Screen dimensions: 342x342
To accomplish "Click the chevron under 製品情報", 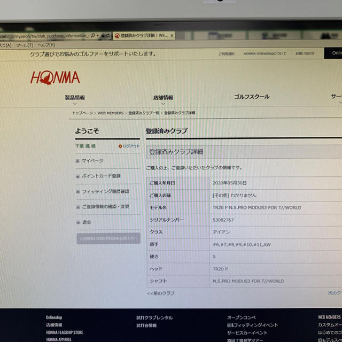I will pyautogui.click(x=75, y=104).
